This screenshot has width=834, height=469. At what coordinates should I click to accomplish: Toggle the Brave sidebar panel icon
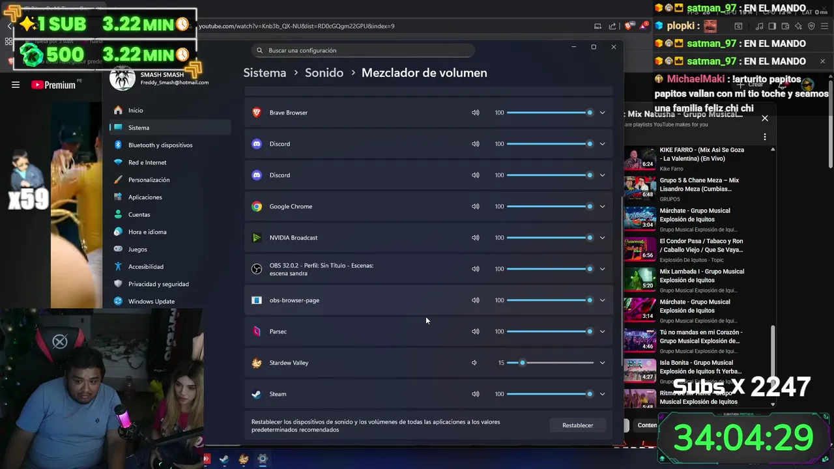click(x=772, y=26)
